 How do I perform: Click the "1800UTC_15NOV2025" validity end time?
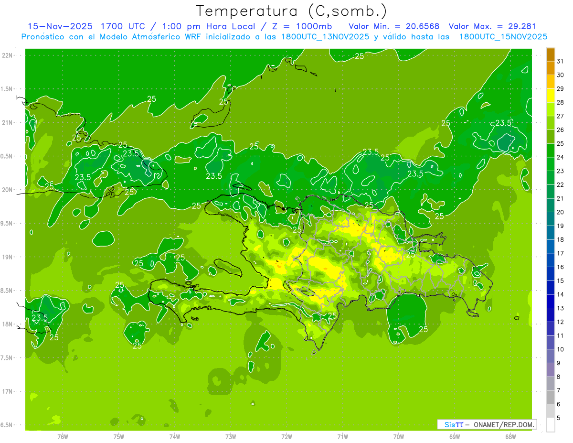point(503,37)
